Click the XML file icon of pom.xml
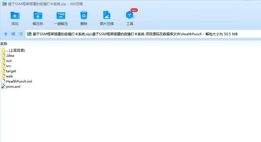 pos(3,86)
